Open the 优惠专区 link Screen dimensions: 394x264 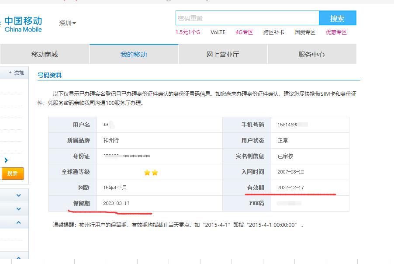(x=335, y=32)
